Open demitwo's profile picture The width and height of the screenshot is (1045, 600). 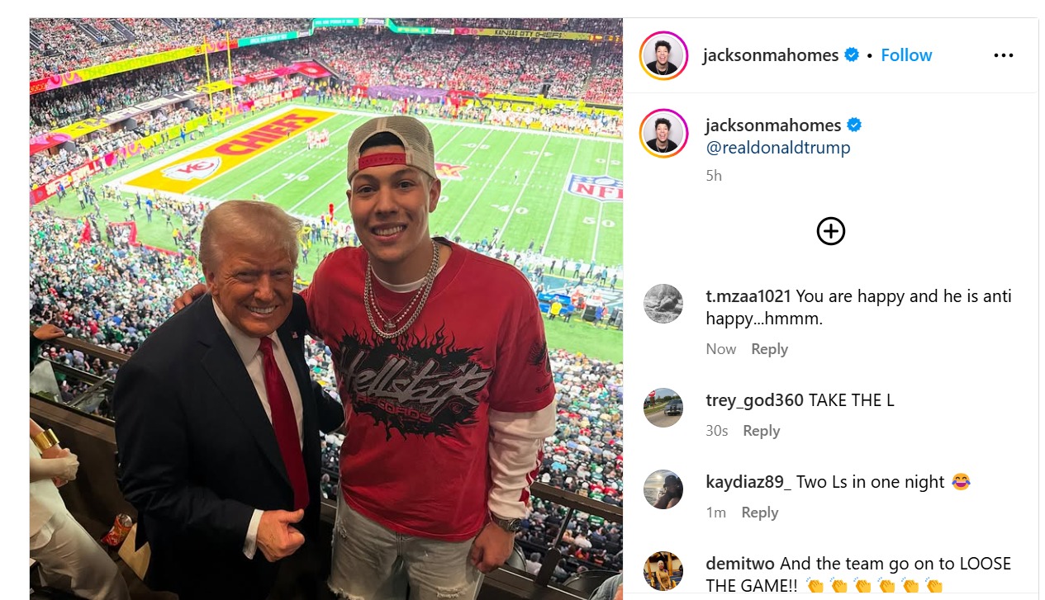[663, 571]
